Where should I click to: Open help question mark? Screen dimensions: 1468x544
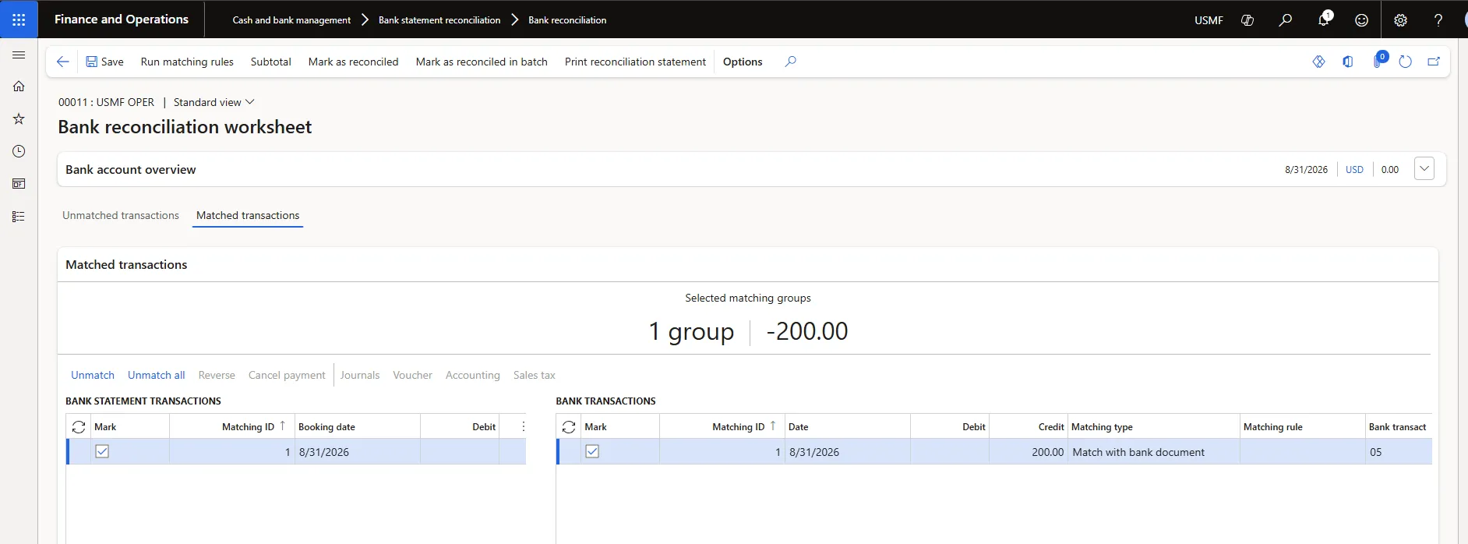click(1438, 20)
